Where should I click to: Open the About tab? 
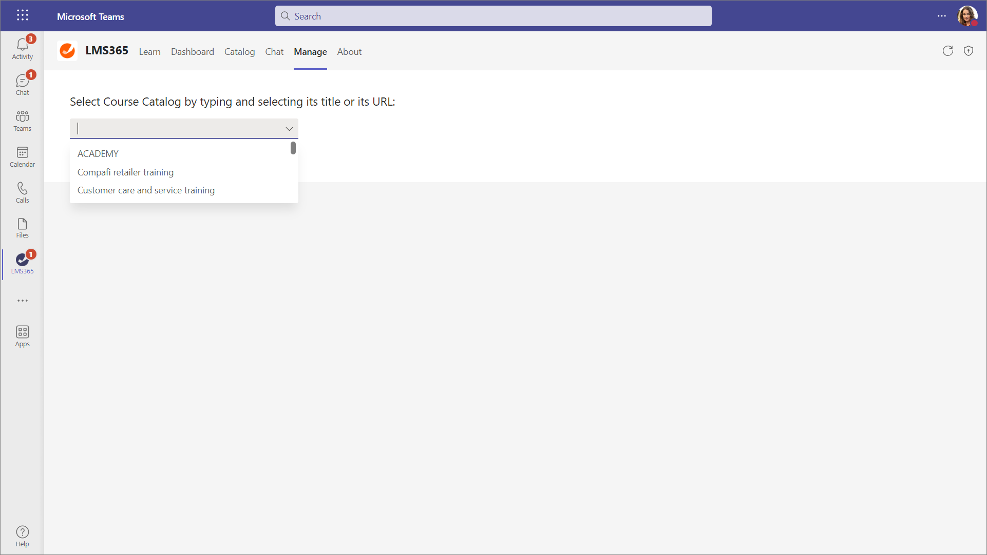pyautogui.click(x=349, y=52)
